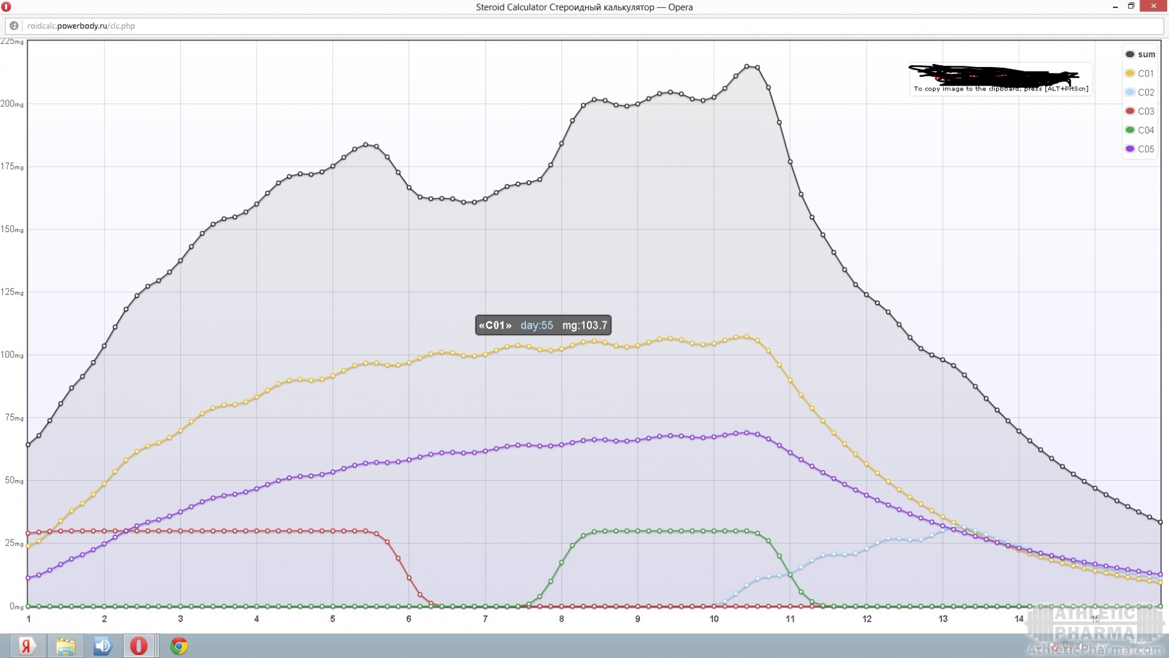Click the site info globe icon

14,26
